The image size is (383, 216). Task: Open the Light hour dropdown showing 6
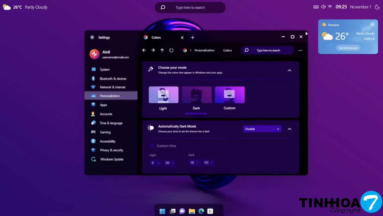155,163
